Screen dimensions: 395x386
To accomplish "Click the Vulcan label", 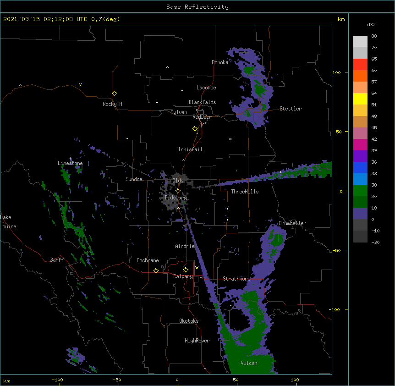I will pos(249,363).
